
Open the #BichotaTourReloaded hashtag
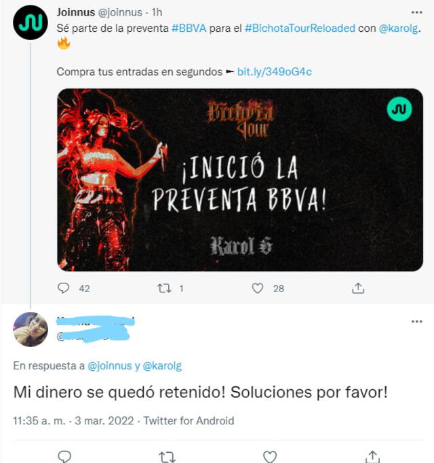click(x=300, y=28)
